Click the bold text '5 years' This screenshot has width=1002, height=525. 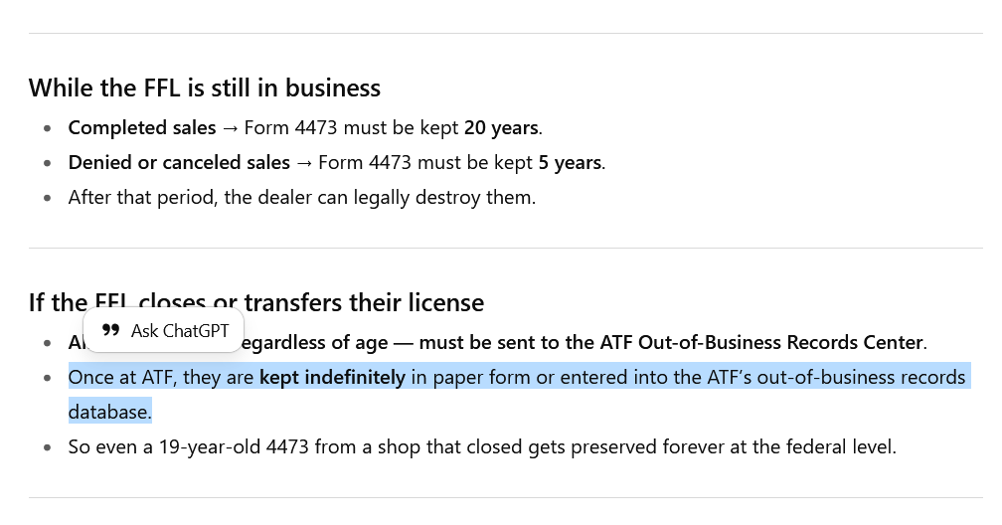tap(570, 162)
